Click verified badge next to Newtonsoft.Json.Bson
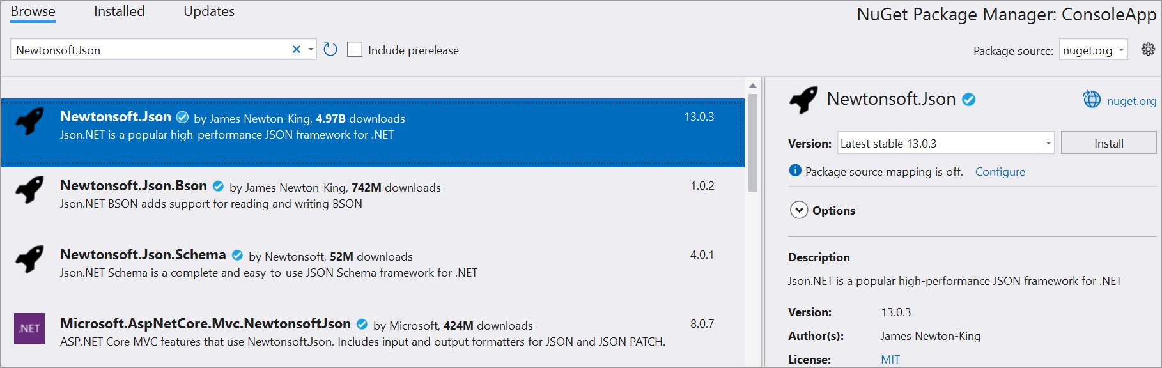 coord(218,186)
